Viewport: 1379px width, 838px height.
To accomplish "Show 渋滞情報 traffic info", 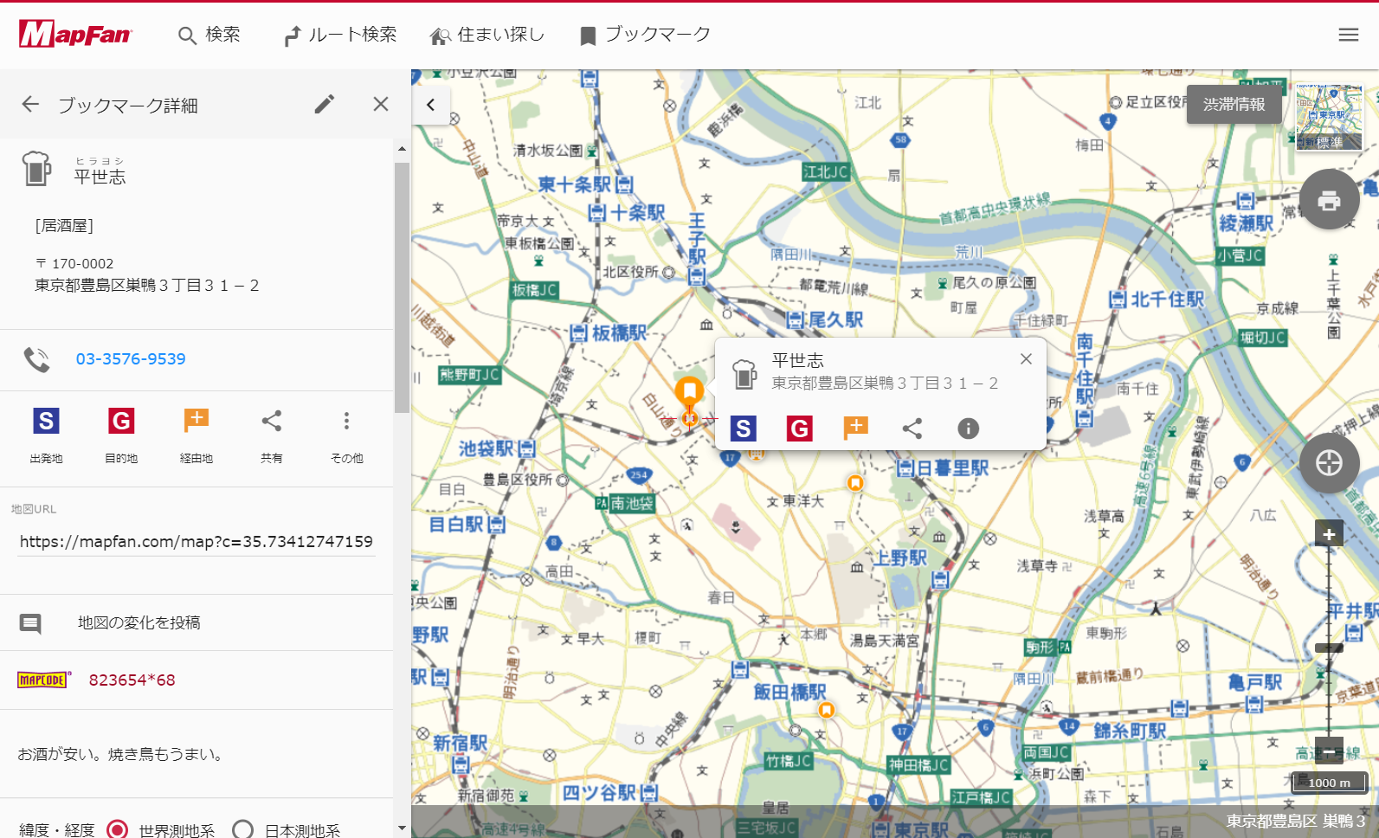I will (1234, 104).
